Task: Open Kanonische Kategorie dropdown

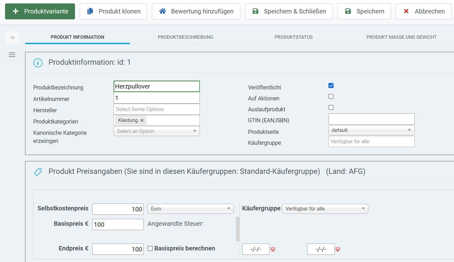Action: click(157, 131)
